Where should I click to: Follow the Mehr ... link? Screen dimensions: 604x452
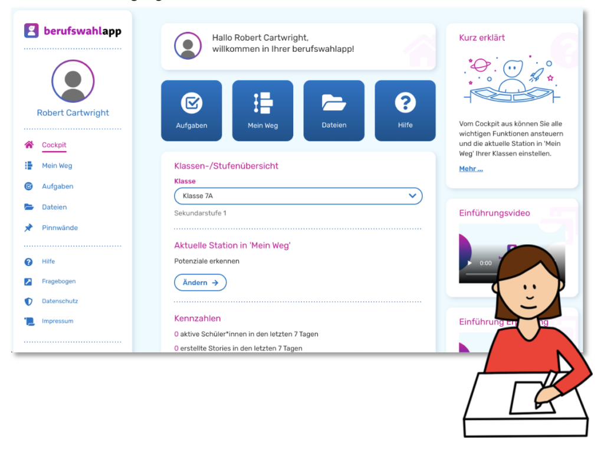(471, 169)
